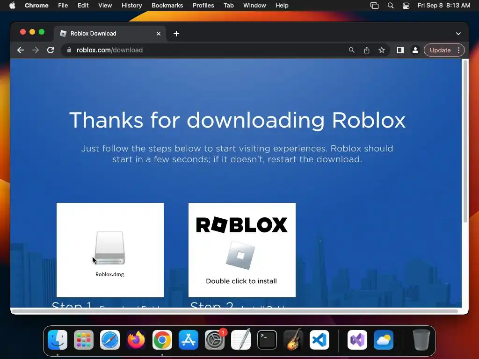Open the zoom magnifier in the address bar
The height and width of the screenshot is (359, 479).
pyautogui.click(x=352, y=50)
